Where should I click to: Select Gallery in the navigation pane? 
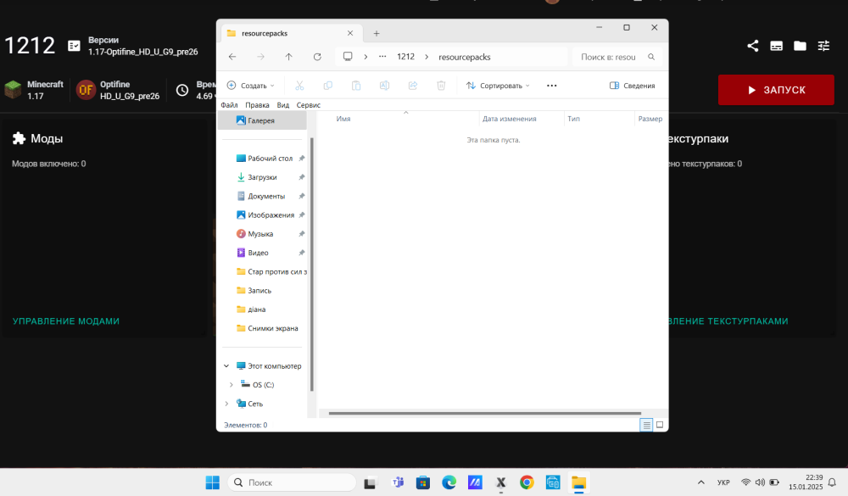click(x=262, y=120)
